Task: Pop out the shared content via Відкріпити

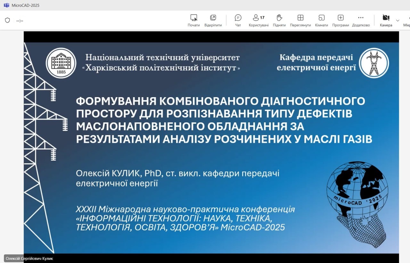Action: coord(213,21)
